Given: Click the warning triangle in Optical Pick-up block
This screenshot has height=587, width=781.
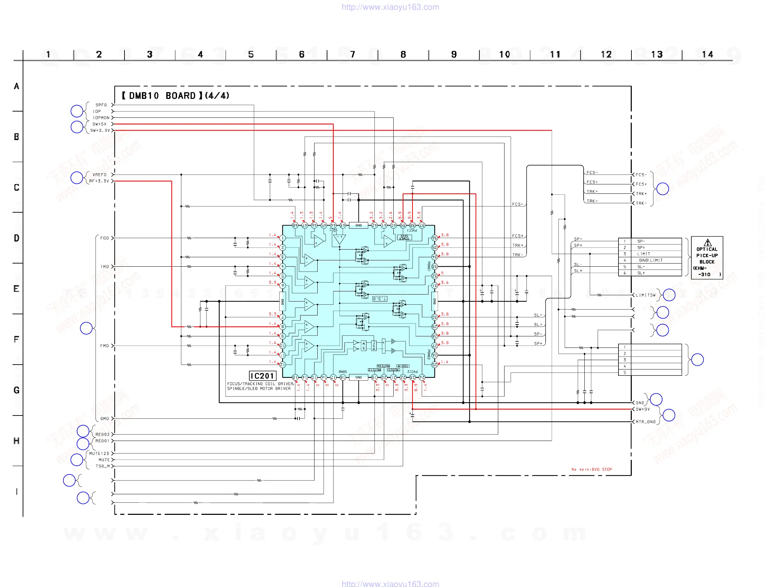Looking at the screenshot, I should tap(707, 243).
